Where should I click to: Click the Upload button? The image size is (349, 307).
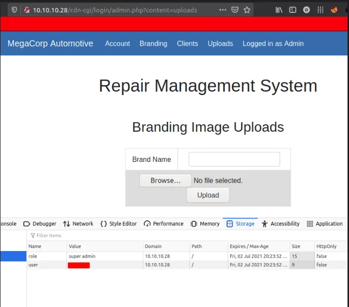208,195
